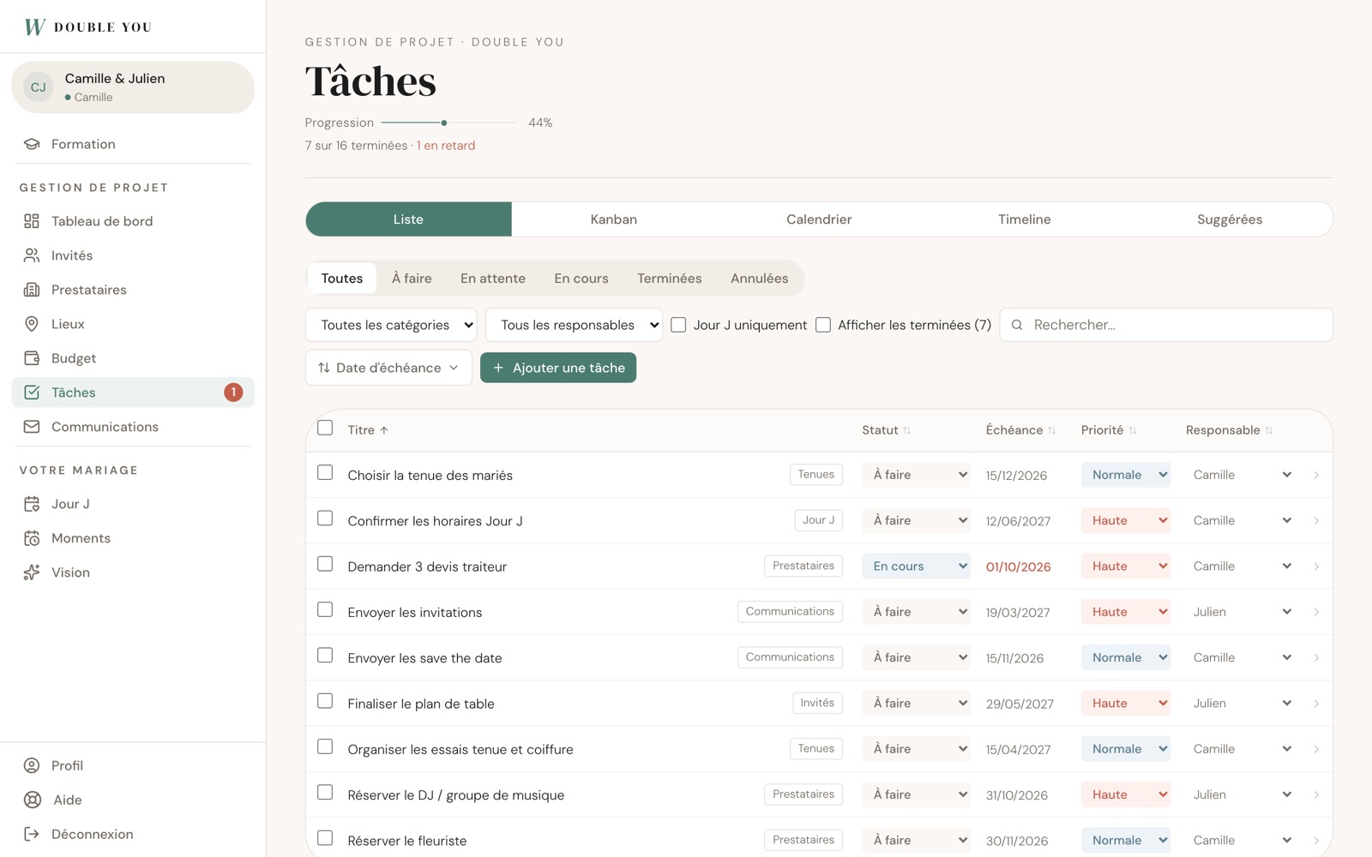Viewport: 1372px width, 857px height.
Task: Click the Tableau de bord grid icon
Action: pyautogui.click(x=32, y=221)
